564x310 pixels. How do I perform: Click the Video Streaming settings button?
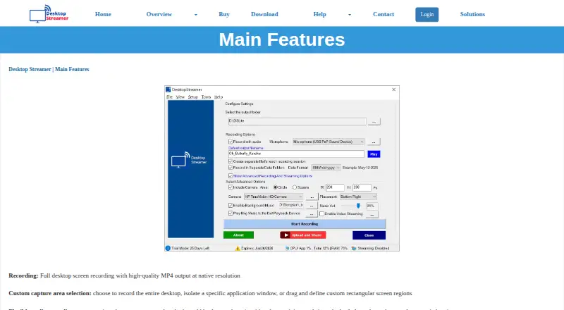(372, 214)
